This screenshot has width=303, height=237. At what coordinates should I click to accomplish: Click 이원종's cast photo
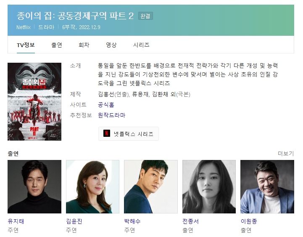[267, 186]
